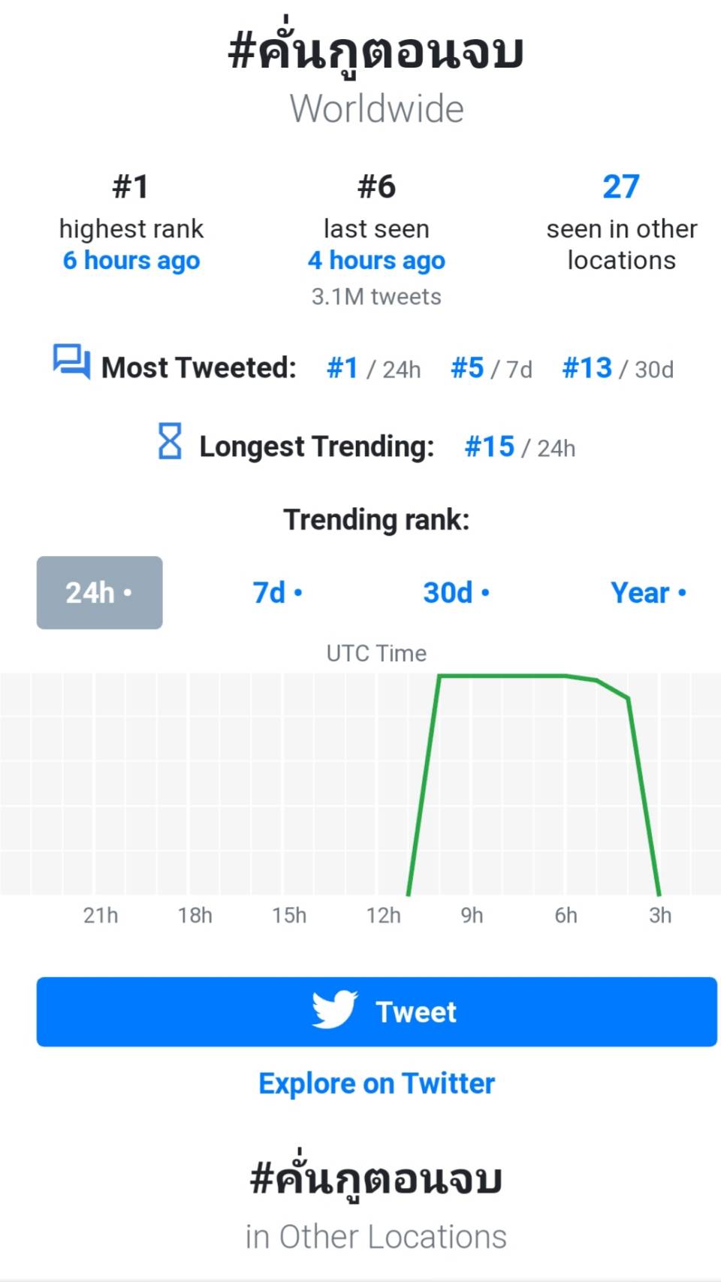This screenshot has width=721, height=1282.
Task: Click the Most Tweeted chat bubbles icon
Action: 71,362
